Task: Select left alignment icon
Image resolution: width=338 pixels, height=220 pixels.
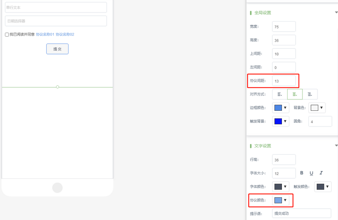Action: click(x=280, y=94)
